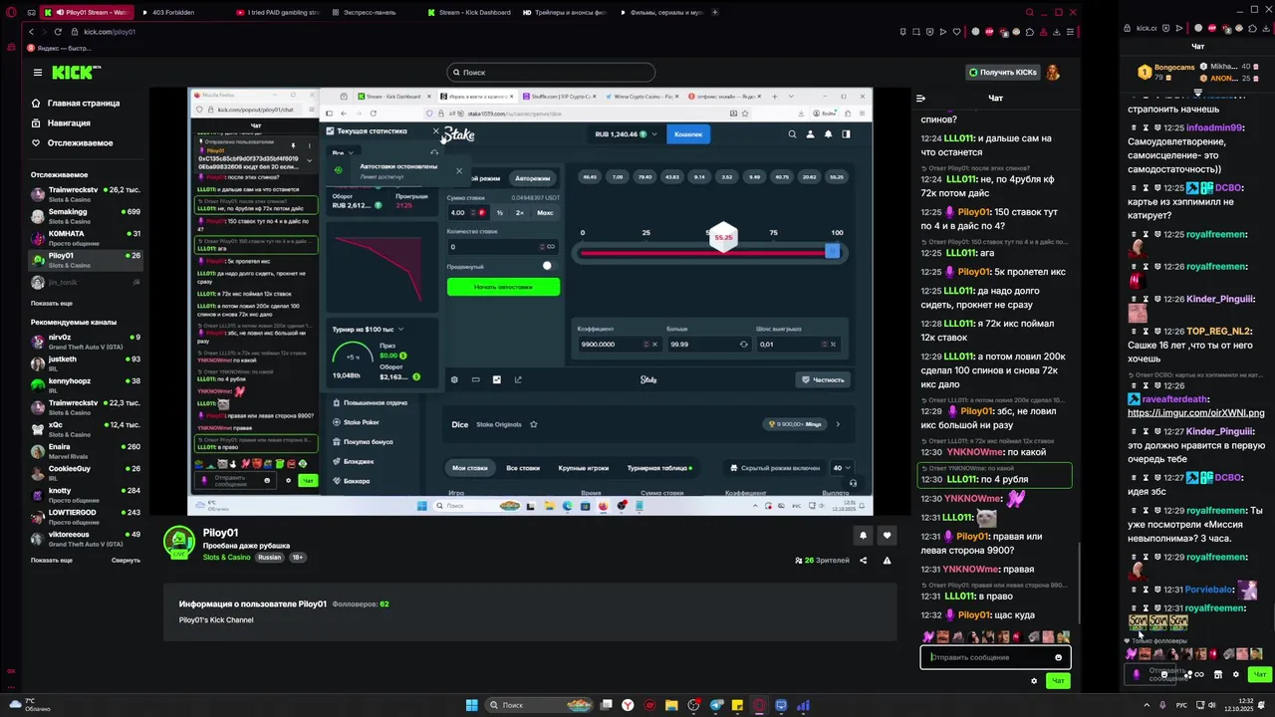
Task: Open recommended channel viktoreeous
Action: tap(86, 538)
